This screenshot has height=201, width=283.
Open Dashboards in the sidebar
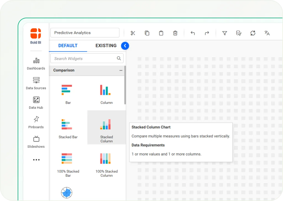click(36, 64)
